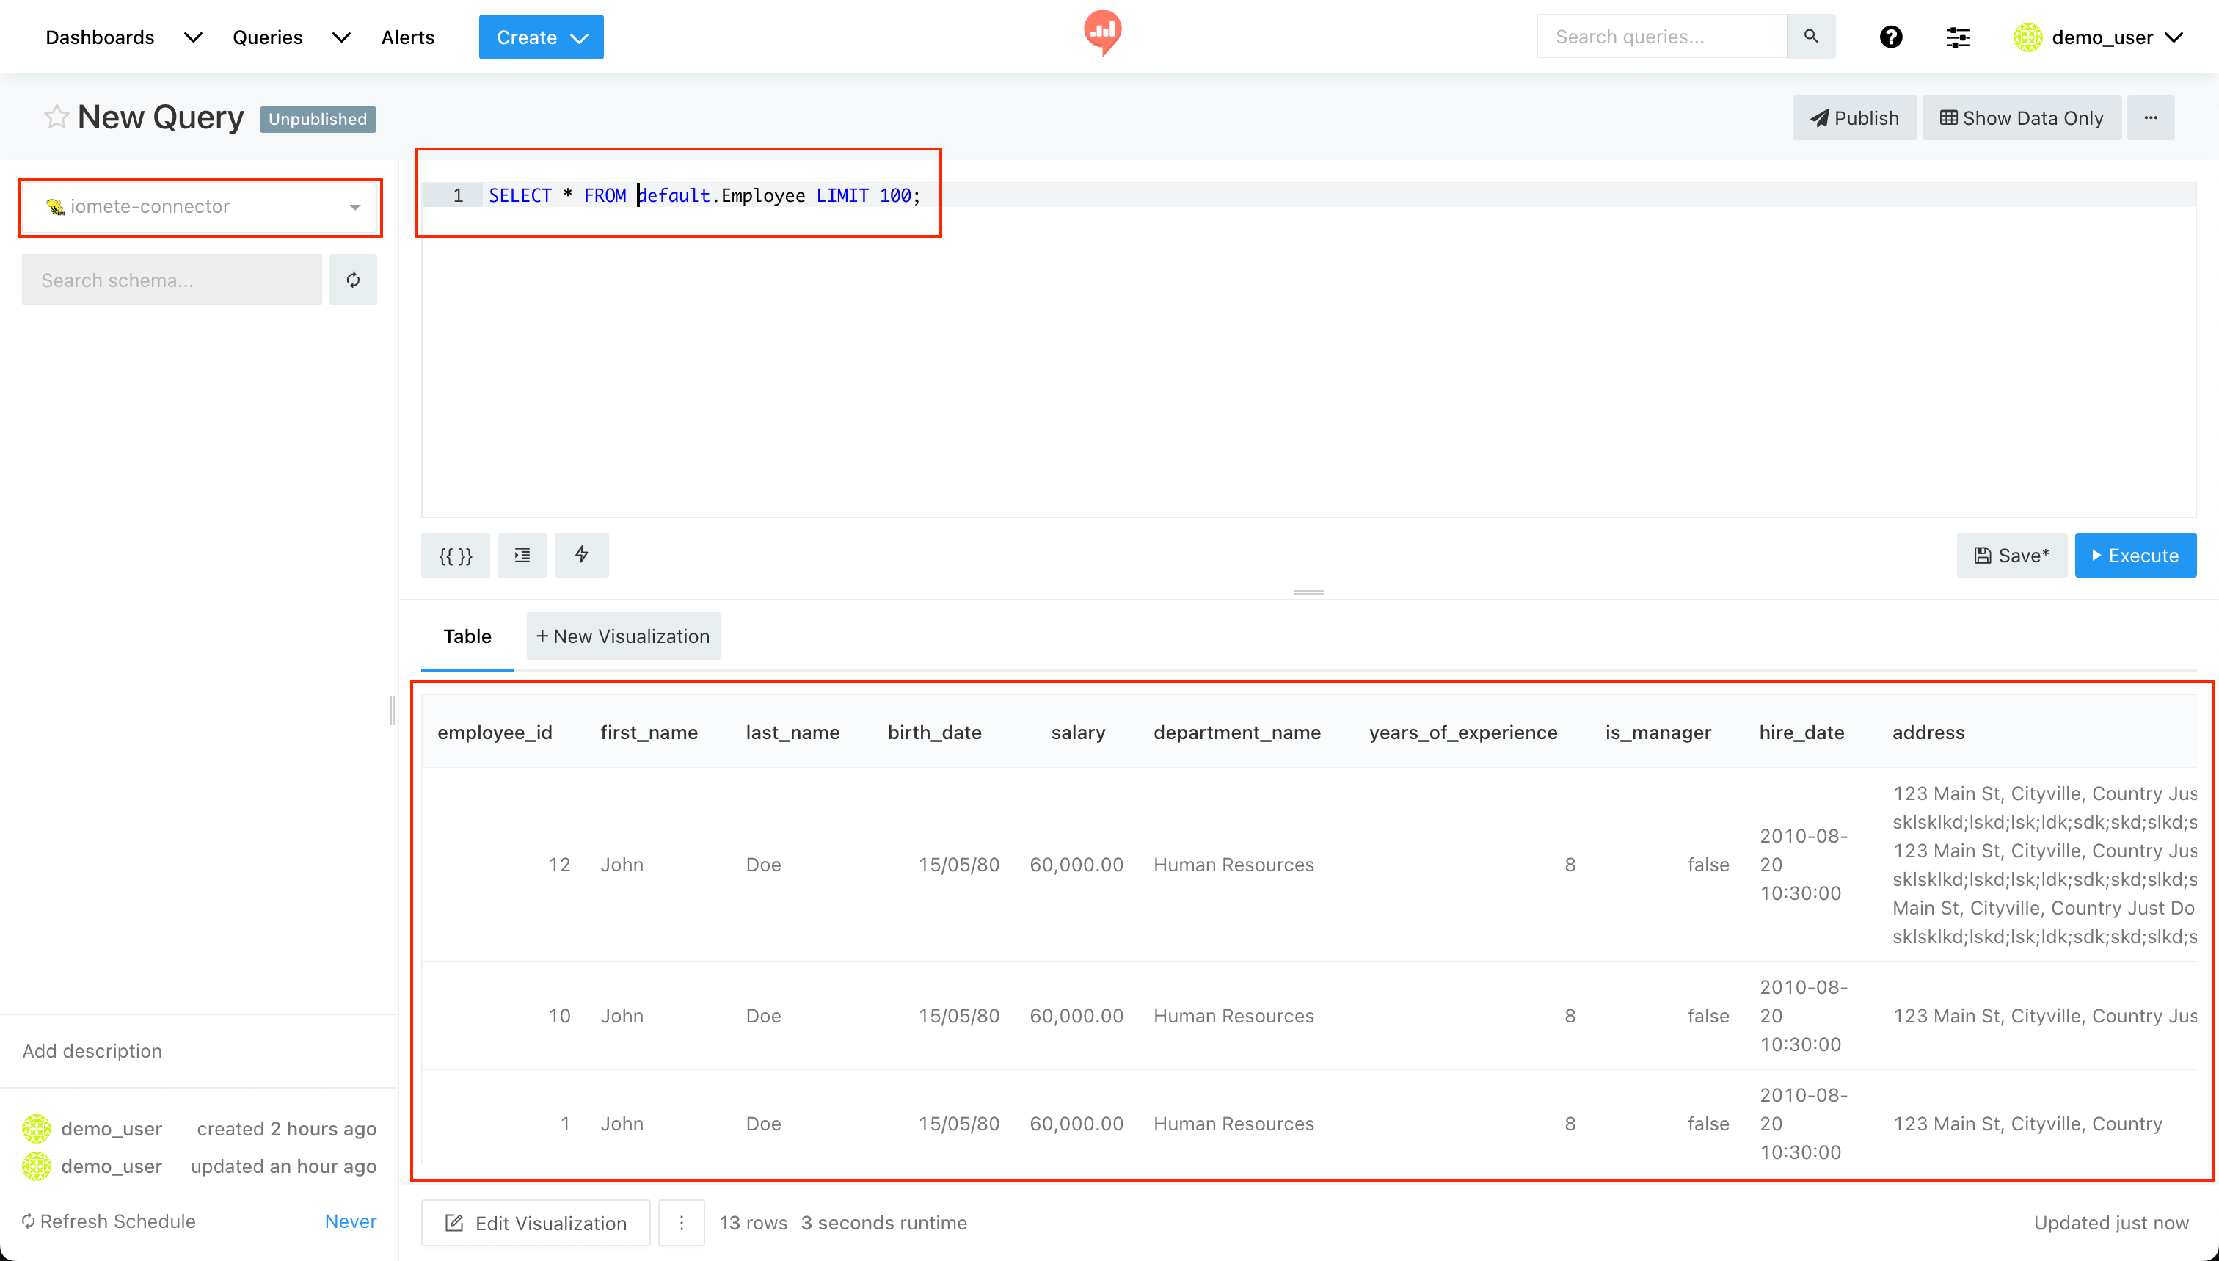
Task: Add a parameter with the braces button
Action: point(456,555)
